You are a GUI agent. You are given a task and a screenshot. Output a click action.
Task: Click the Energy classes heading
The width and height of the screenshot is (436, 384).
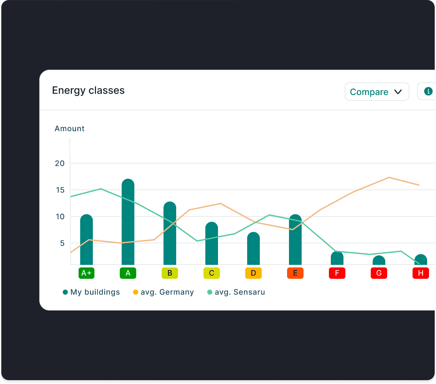tap(88, 91)
